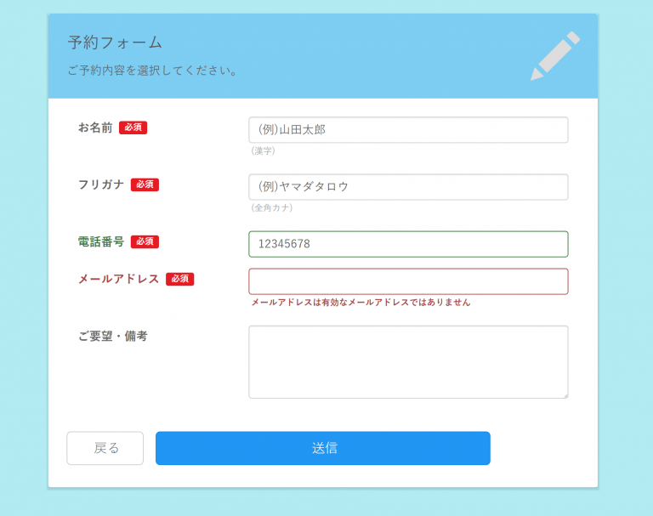Click the (全角カナ) hint text
Viewport: 653px width, 516px height.
pos(272,207)
